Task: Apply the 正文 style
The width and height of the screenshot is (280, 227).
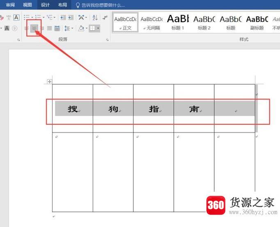Action: point(125,23)
